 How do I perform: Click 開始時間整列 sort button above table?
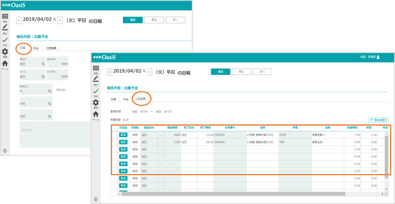378,120
